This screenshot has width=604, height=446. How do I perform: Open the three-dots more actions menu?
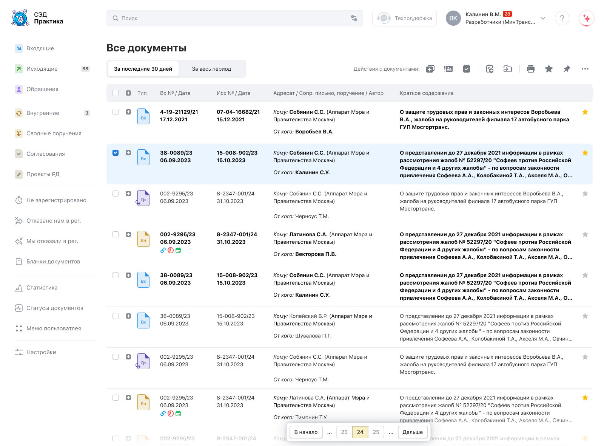tap(585, 69)
